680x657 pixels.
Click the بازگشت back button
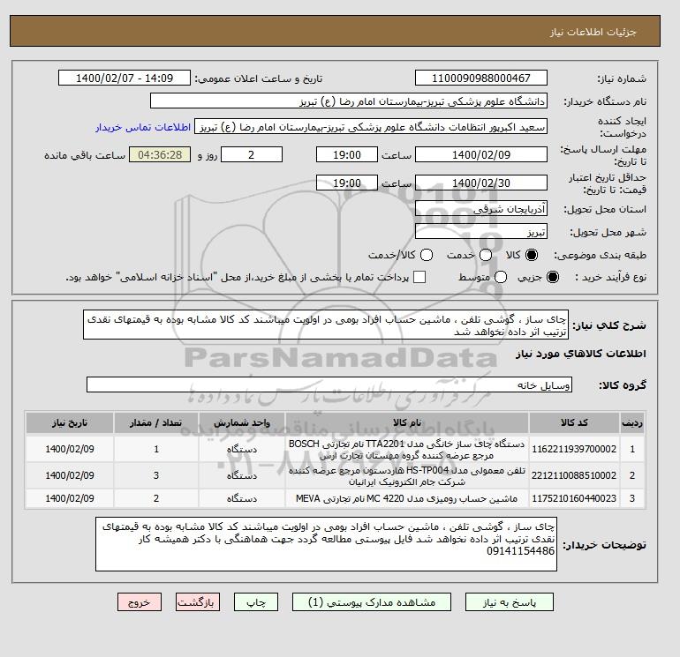(198, 602)
